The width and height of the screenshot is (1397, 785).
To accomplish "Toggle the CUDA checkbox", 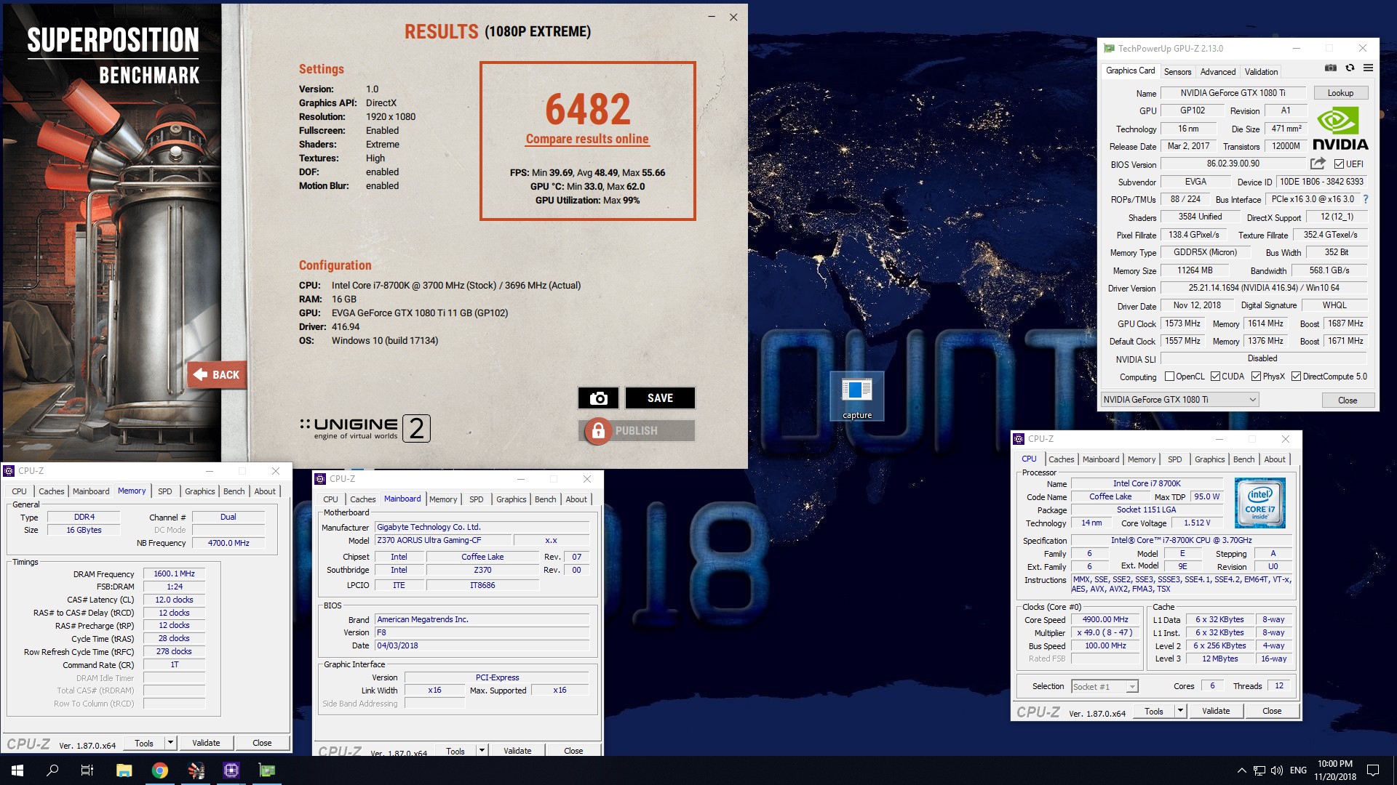I will 1215,377.
